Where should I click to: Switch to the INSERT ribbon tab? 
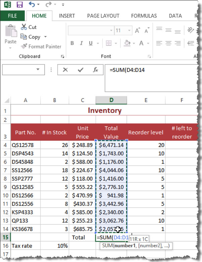(x=67, y=16)
